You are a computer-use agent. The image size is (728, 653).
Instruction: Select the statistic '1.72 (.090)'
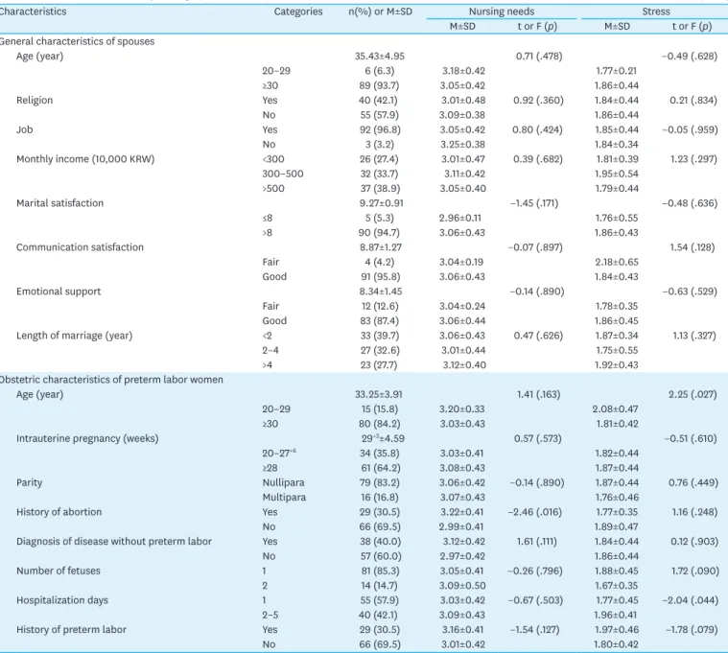[x=695, y=571]
